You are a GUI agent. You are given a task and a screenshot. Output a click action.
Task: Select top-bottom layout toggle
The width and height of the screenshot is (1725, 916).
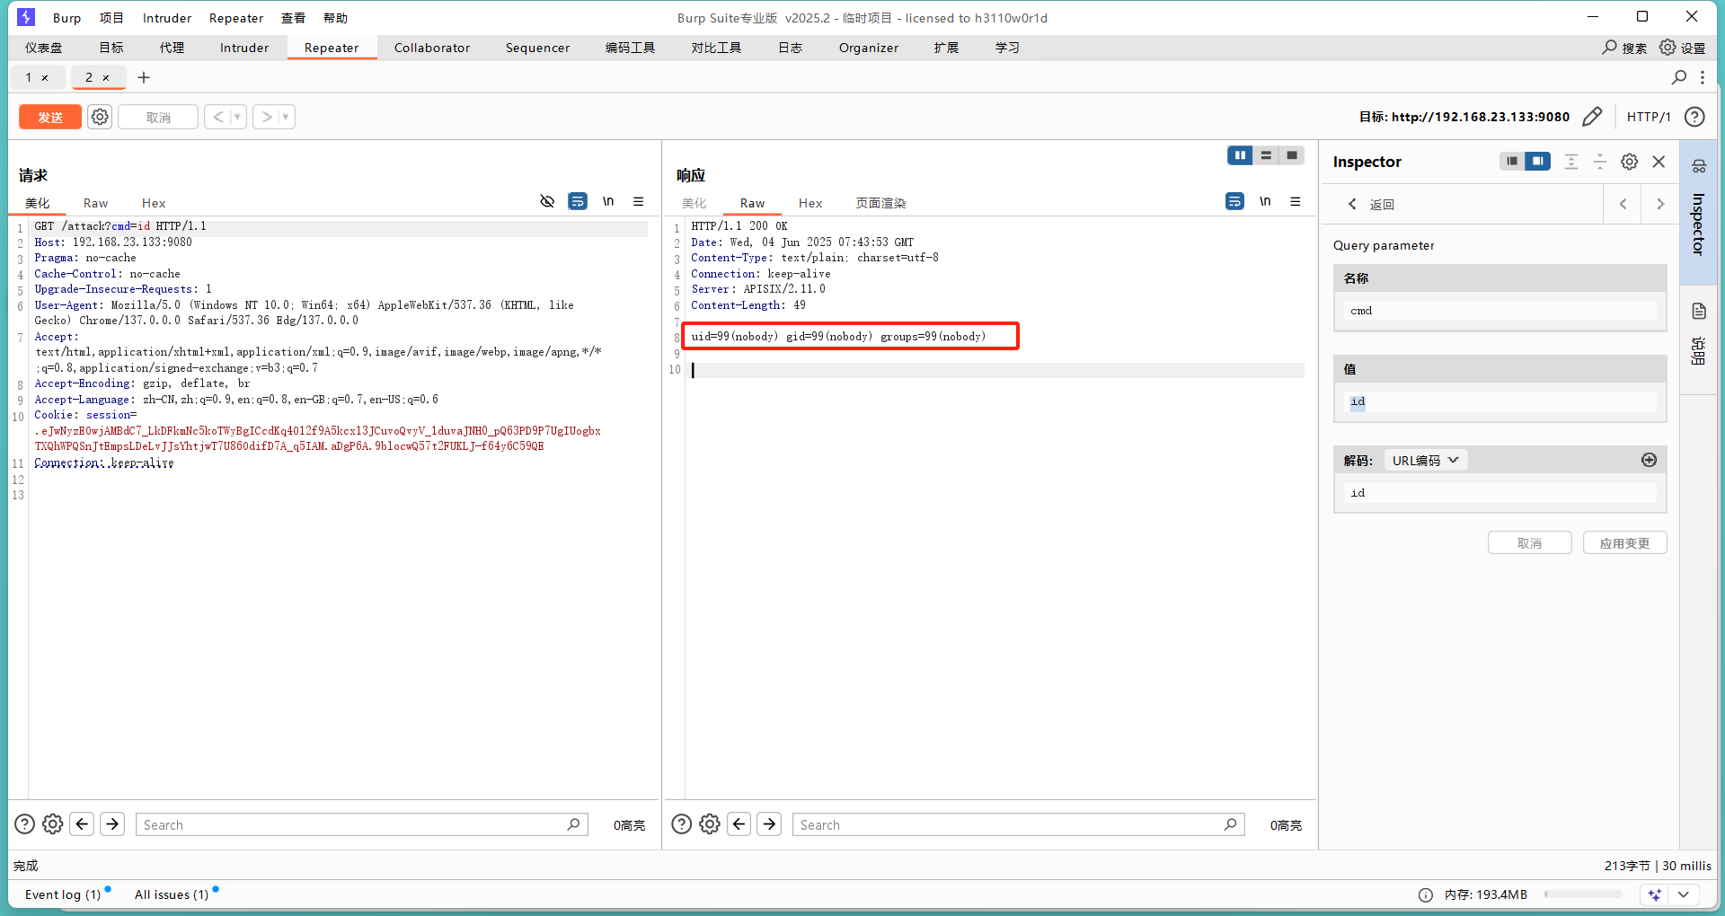pos(1266,155)
